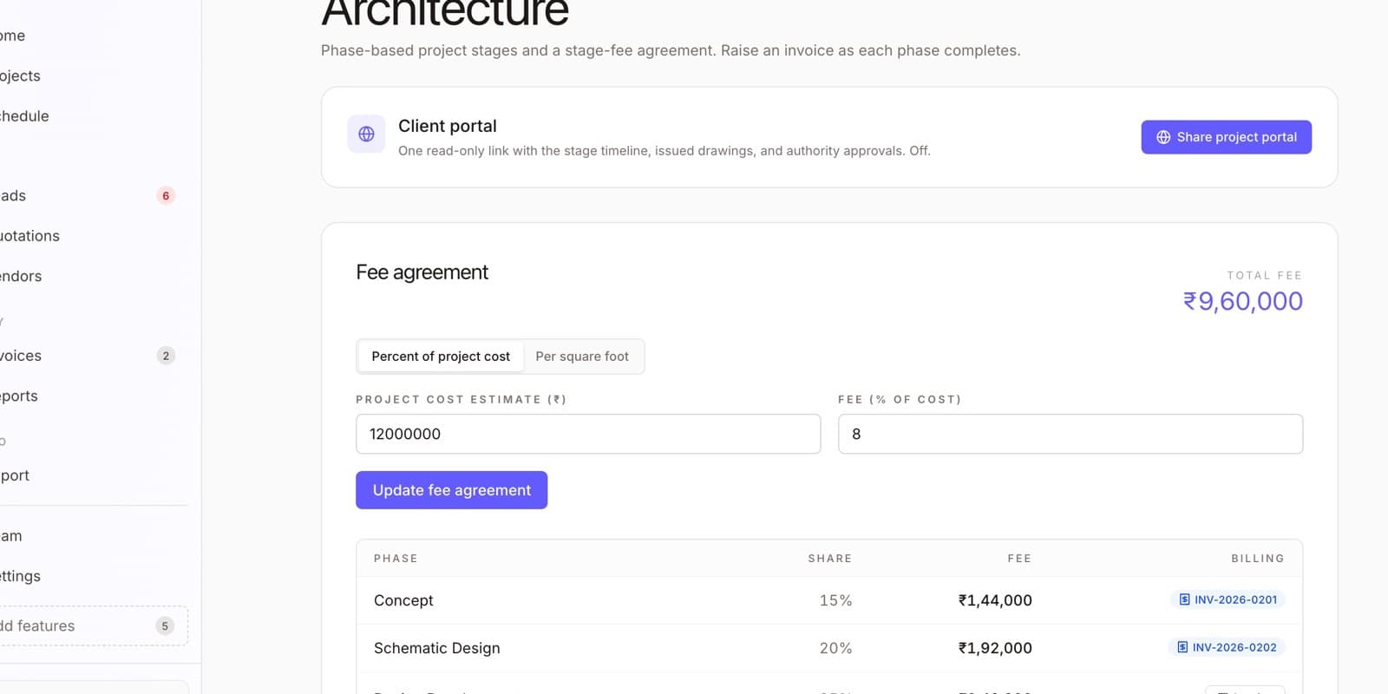Open invoice INV-2026-0202 for Schematic Design
Image resolution: width=1388 pixels, height=694 pixels.
[1227, 647]
